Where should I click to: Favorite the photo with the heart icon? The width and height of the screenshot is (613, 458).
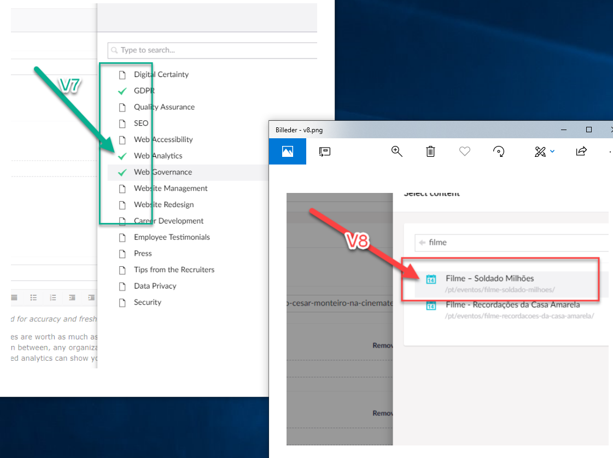pyautogui.click(x=464, y=151)
